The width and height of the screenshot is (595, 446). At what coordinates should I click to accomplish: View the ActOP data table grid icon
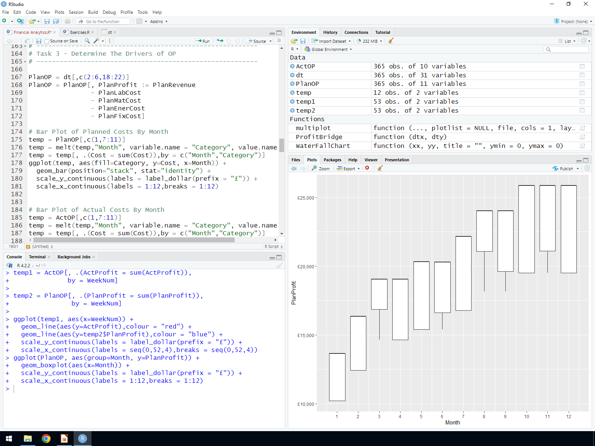(582, 67)
